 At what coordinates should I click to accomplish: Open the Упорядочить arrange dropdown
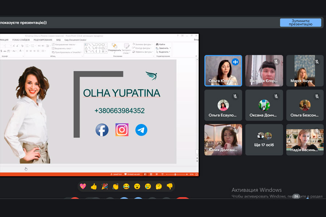(114, 48)
